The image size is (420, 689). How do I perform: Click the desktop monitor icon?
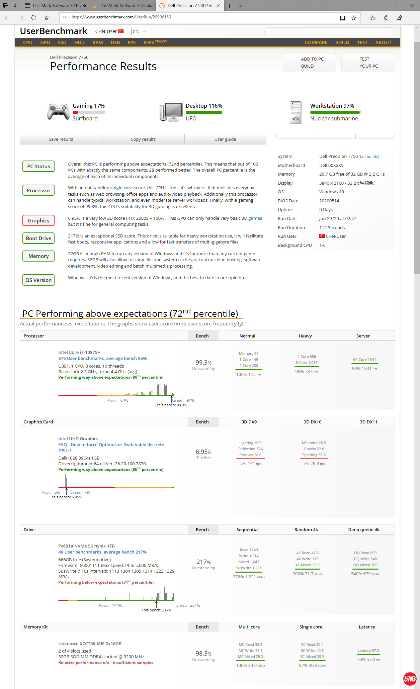[x=171, y=112]
